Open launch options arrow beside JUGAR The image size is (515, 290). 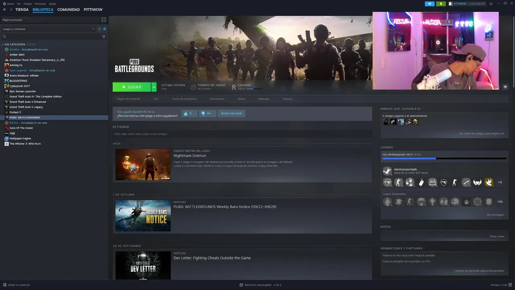[154, 87]
